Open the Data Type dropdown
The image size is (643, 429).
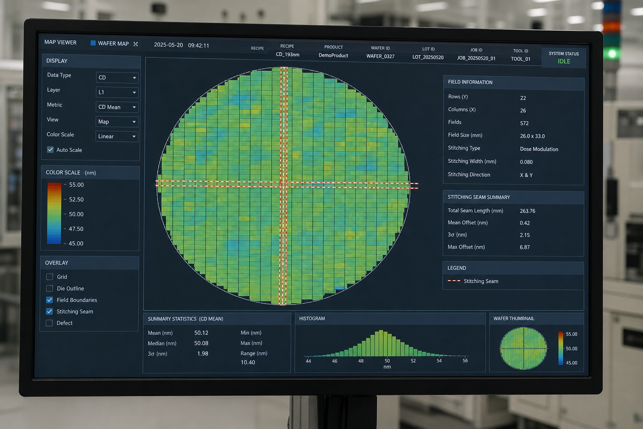coord(117,78)
